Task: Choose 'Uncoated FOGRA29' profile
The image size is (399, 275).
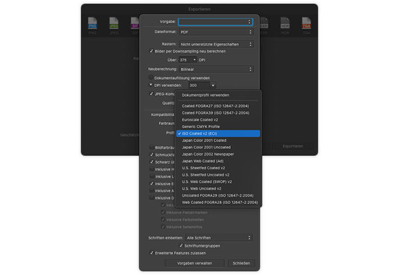Action: click(218, 195)
